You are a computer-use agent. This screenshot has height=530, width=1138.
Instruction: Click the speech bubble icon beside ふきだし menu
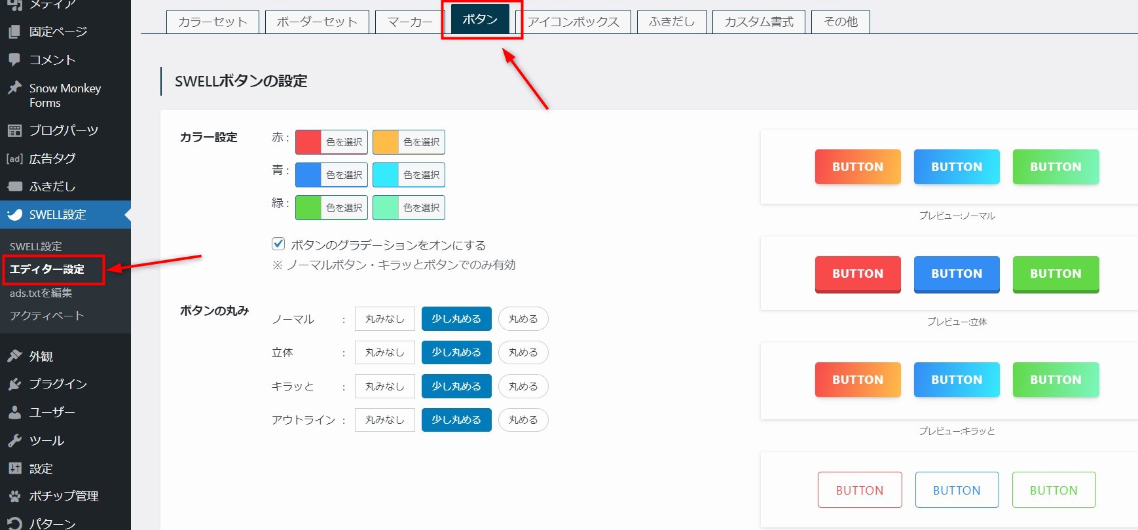[x=14, y=187]
